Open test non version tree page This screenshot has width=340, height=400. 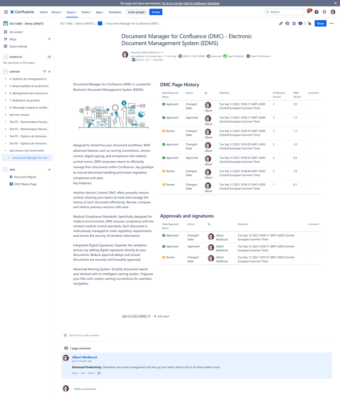20,115
